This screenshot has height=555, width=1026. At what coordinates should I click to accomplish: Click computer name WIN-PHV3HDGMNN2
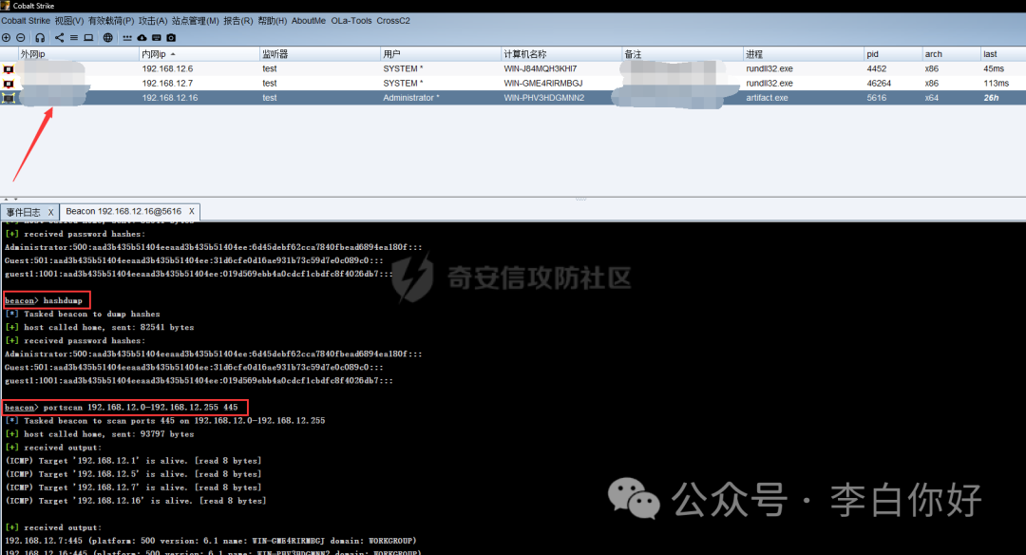point(544,98)
